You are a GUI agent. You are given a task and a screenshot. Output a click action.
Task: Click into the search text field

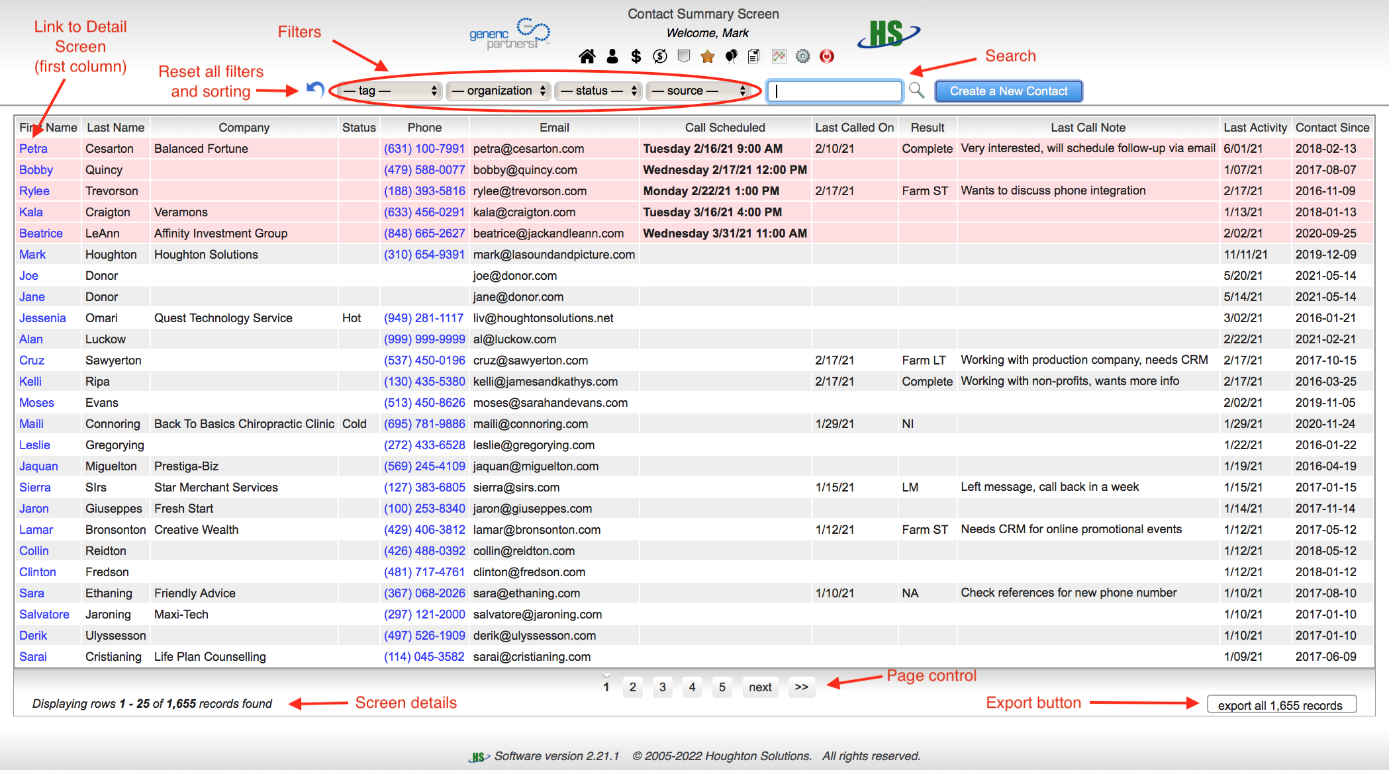point(834,91)
